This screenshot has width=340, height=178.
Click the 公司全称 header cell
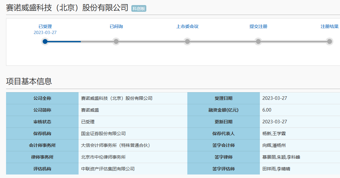(x=42, y=98)
